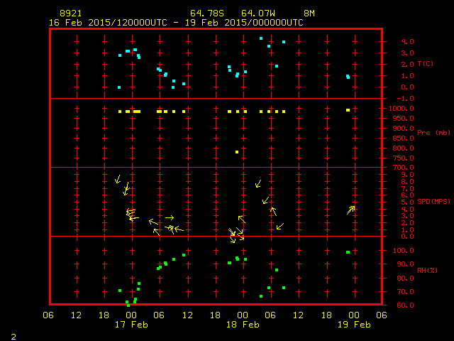Select the T(C) temperature axis label
454x341 pixels.
coord(426,64)
